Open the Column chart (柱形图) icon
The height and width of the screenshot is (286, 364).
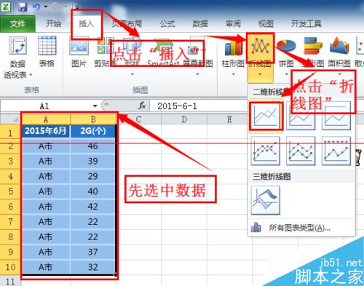(233, 48)
